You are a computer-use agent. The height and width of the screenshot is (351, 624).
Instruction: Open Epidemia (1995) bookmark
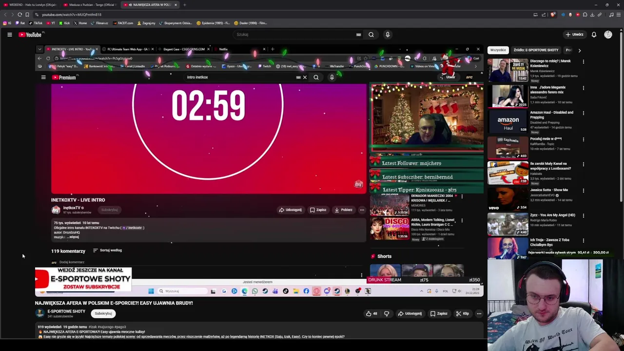click(x=213, y=23)
